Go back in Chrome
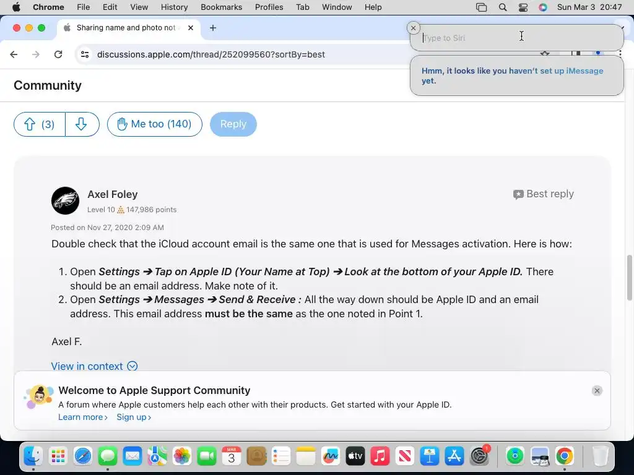The image size is (634, 475). coord(14,54)
